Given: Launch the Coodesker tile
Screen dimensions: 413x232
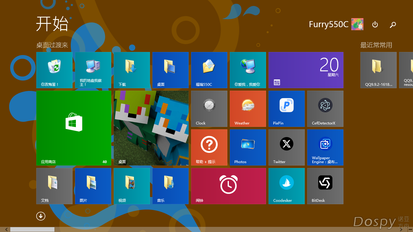Looking at the screenshot, I should 287,186.
